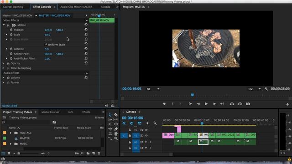Screen dimensions: 292x164
Task: Open Program monitor settings wrench
Action: coord(266,89)
